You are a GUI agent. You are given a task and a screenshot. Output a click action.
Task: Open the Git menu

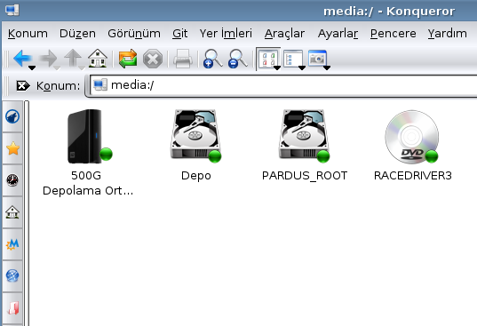179,34
